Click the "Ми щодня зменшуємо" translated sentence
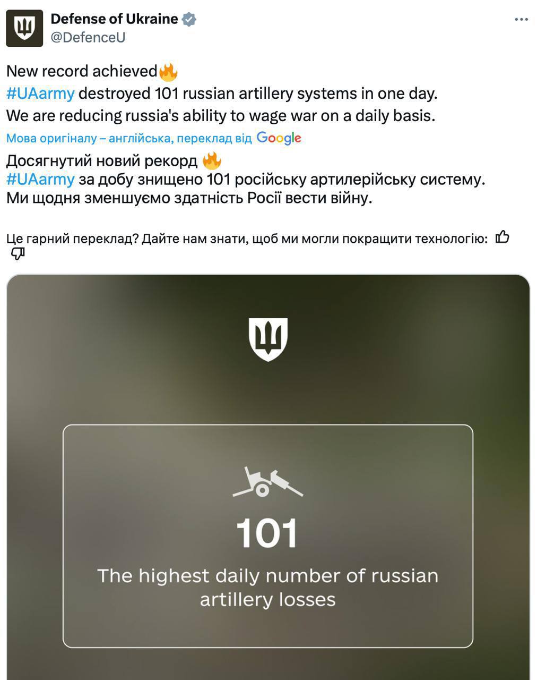This screenshot has width=537, height=680. point(189,198)
